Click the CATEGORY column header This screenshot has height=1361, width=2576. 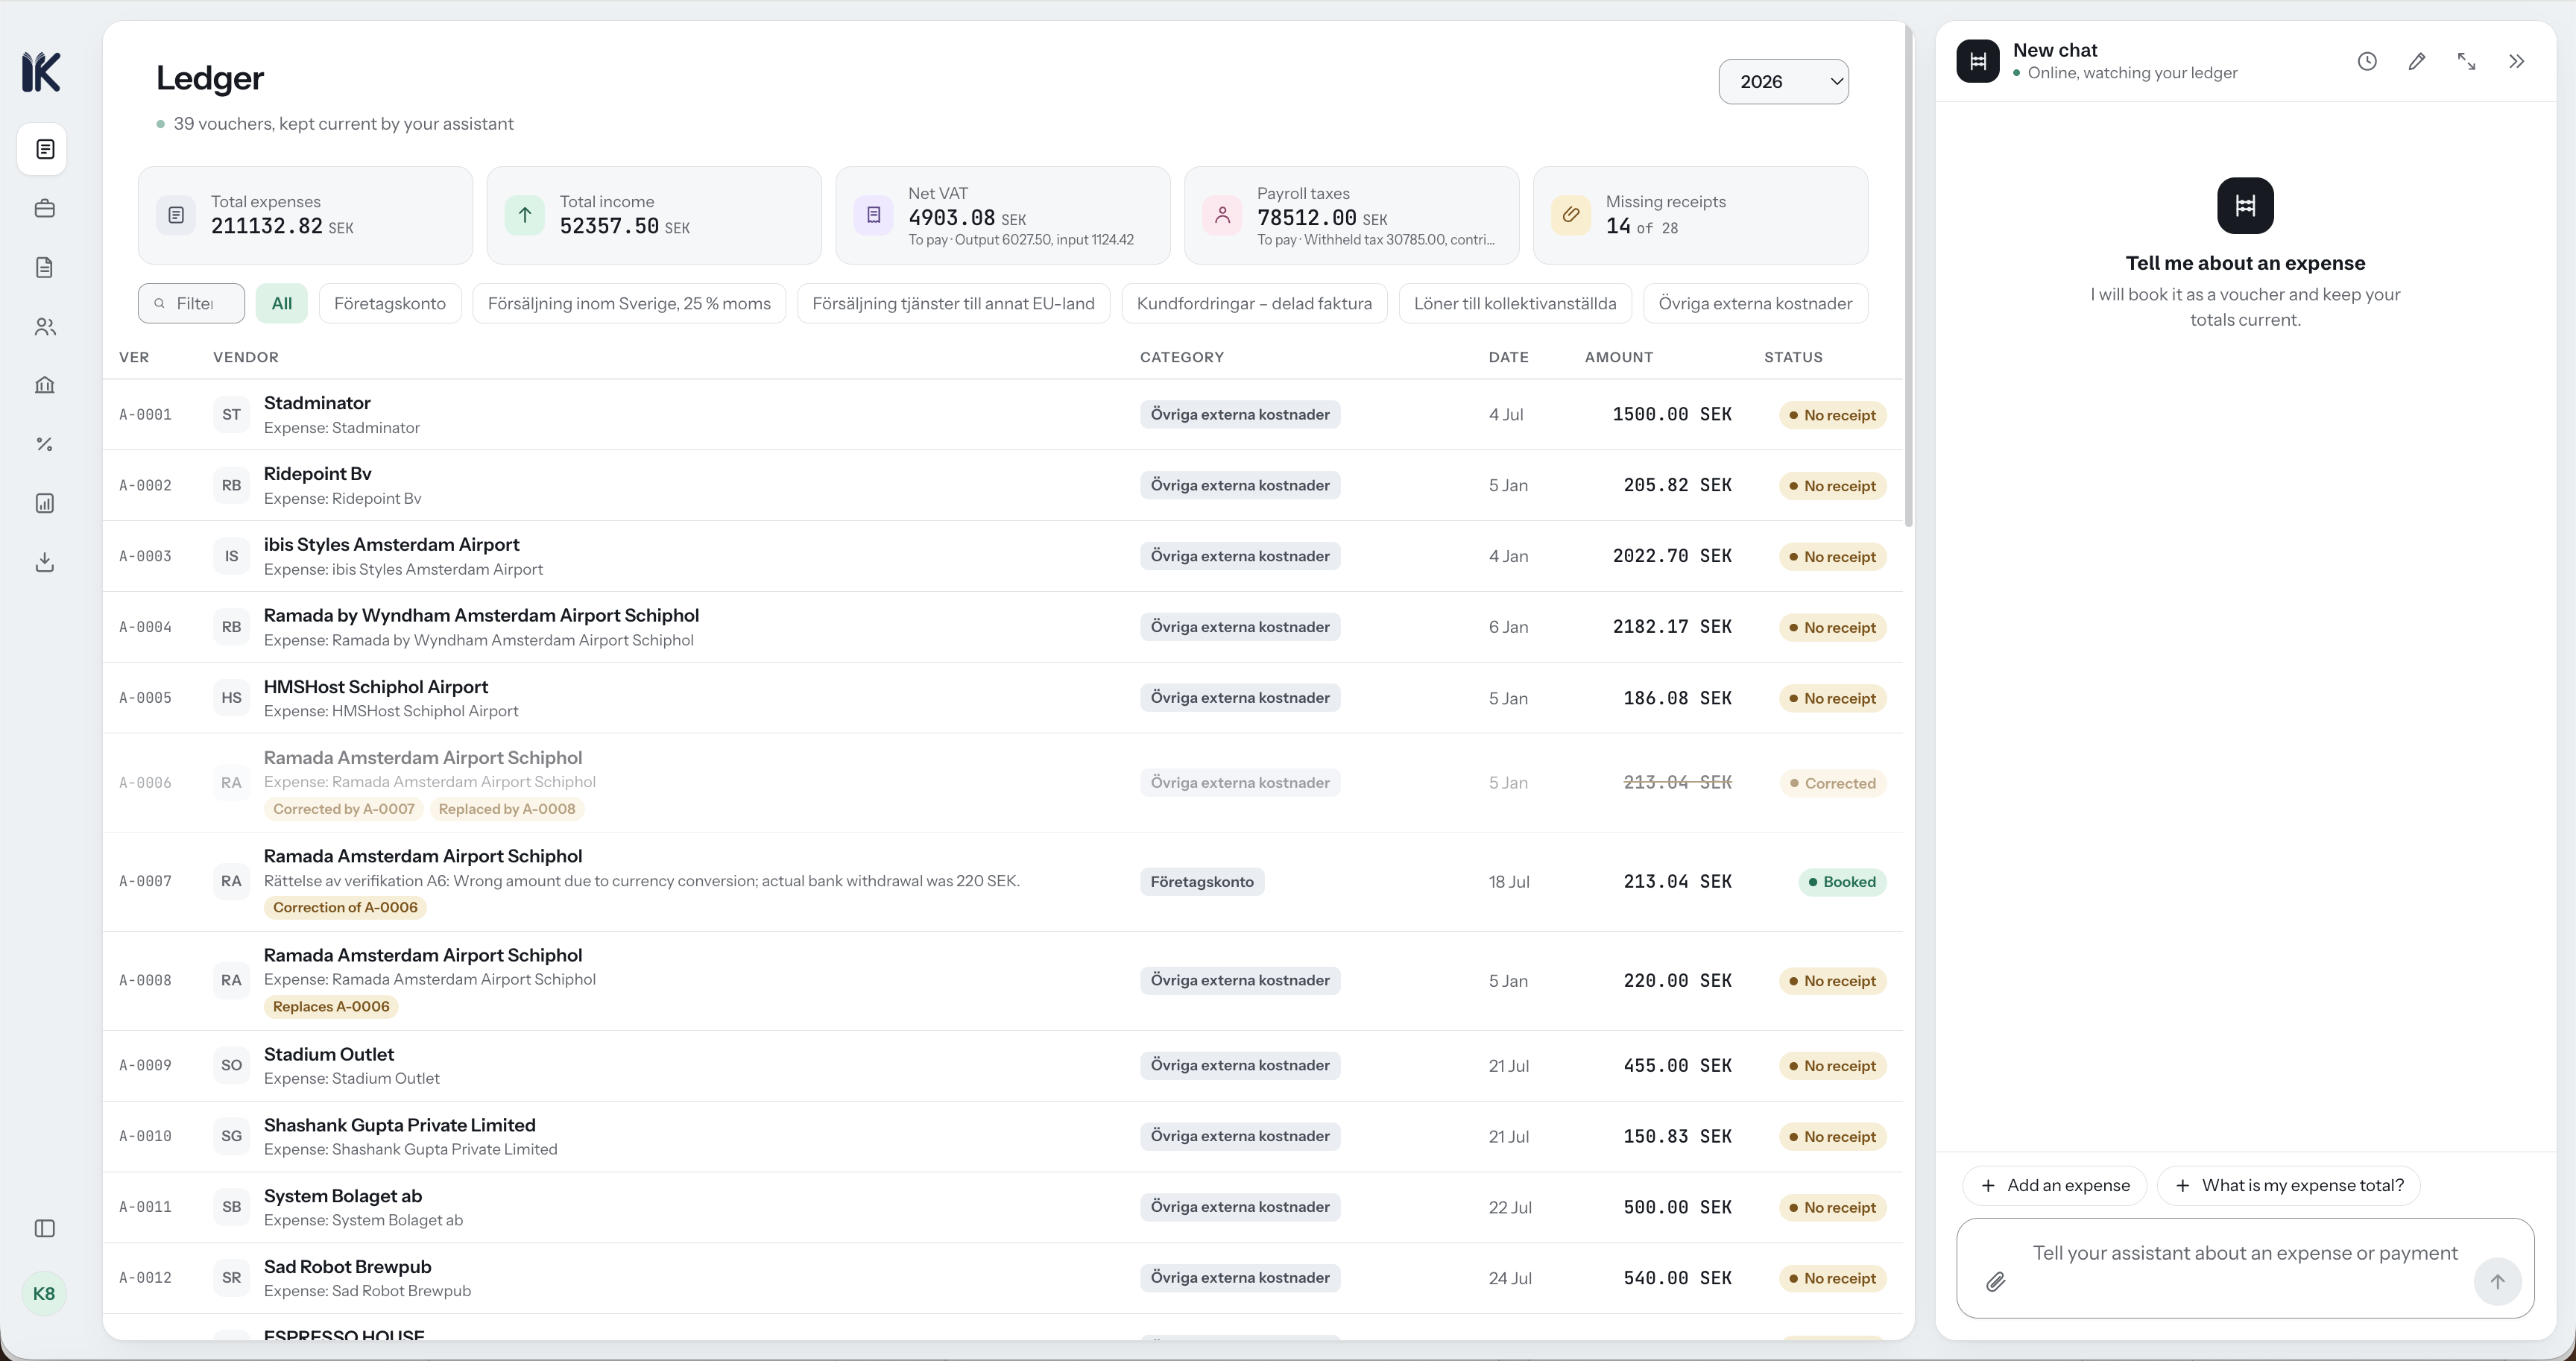[x=1182, y=357]
